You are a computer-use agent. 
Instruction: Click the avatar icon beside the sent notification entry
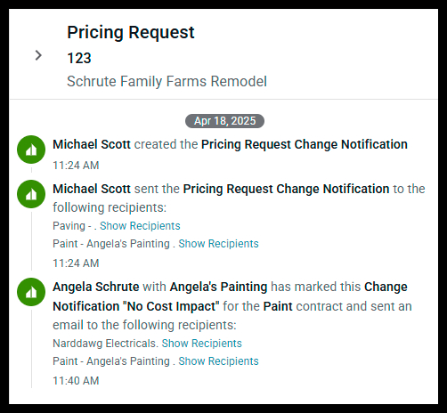(x=31, y=194)
